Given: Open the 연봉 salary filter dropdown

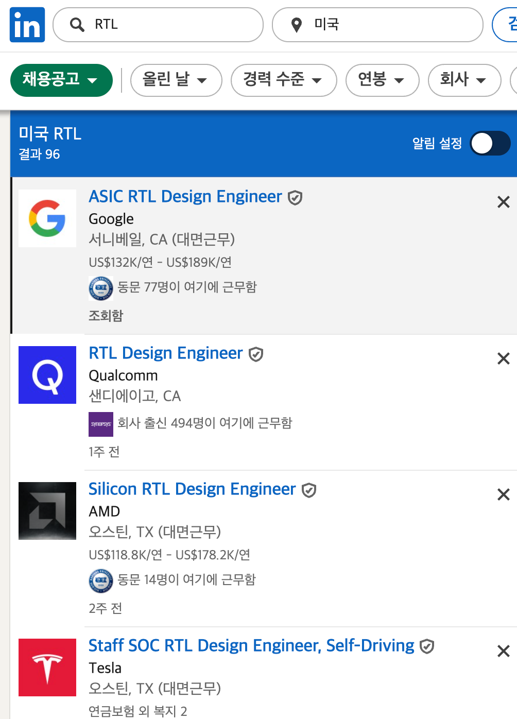Looking at the screenshot, I should pyautogui.click(x=382, y=80).
